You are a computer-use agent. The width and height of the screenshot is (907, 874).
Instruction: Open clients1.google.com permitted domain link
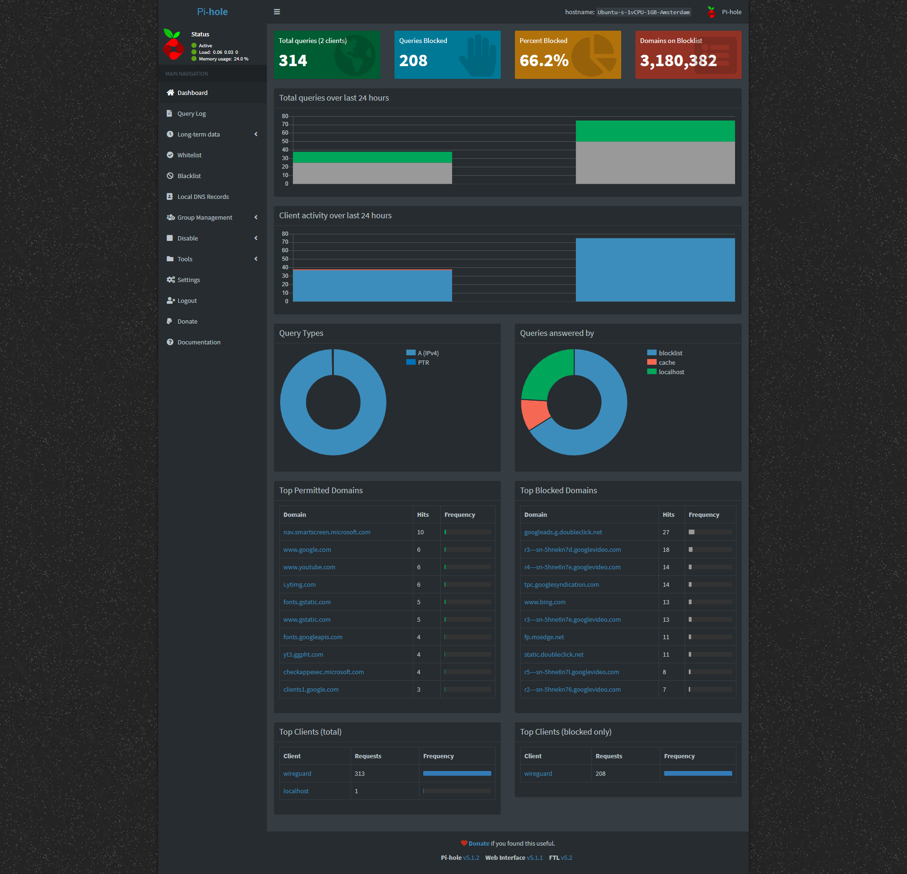point(311,689)
